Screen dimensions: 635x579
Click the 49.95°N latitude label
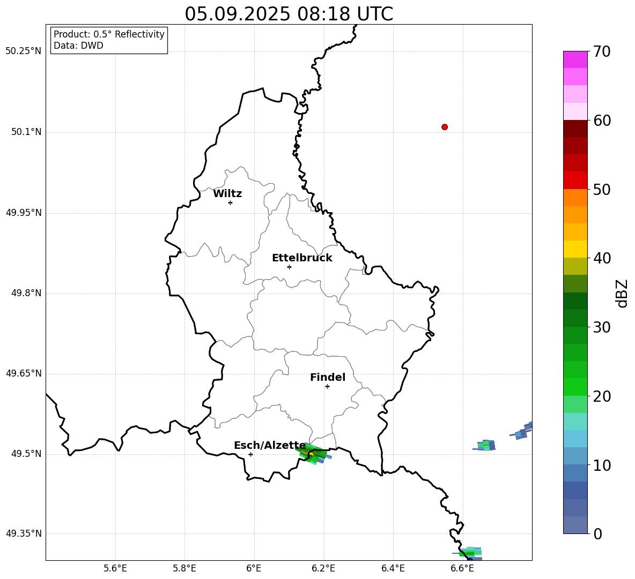point(24,213)
